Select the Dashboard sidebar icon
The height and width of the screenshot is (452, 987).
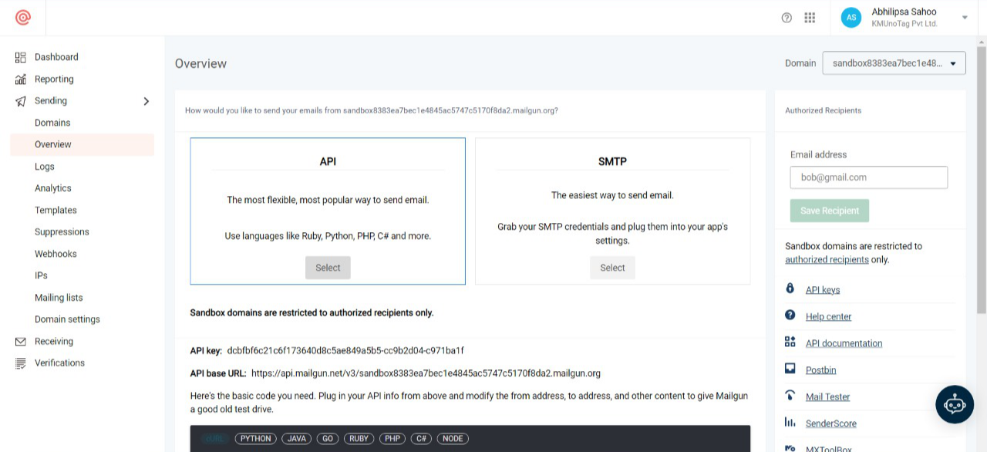(x=21, y=56)
